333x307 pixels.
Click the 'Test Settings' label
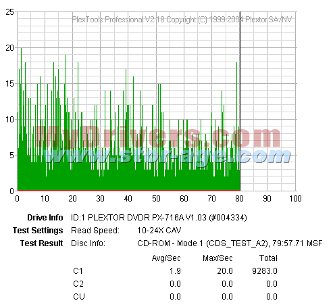(x=38, y=231)
